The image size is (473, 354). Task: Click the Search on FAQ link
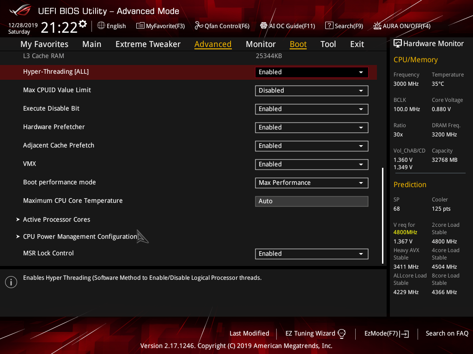click(x=447, y=334)
